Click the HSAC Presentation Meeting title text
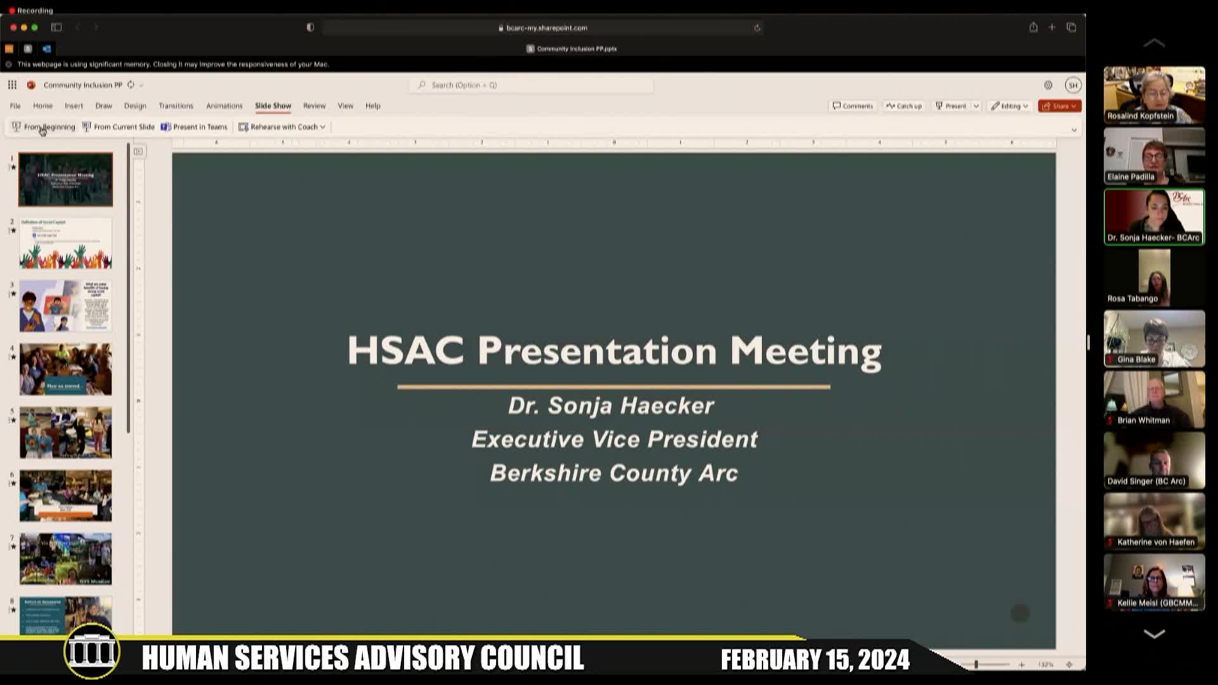 [x=614, y=351]
